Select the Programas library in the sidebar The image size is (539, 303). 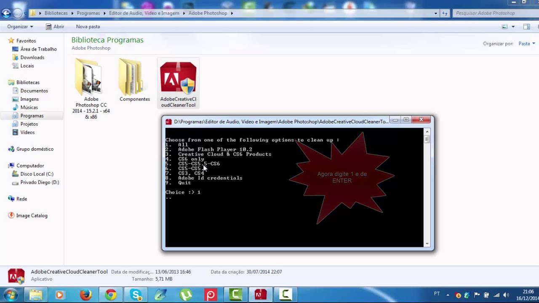[x=32, y=116]
